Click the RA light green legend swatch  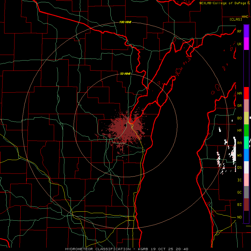tap(246, 143)
